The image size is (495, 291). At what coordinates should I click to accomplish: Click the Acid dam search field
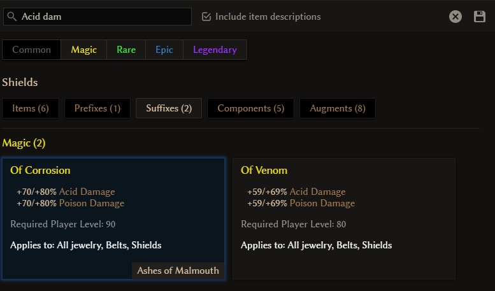(x=97, y=17)
